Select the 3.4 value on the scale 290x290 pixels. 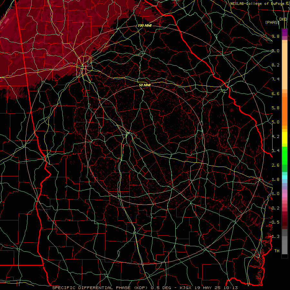tap(275, 151)
